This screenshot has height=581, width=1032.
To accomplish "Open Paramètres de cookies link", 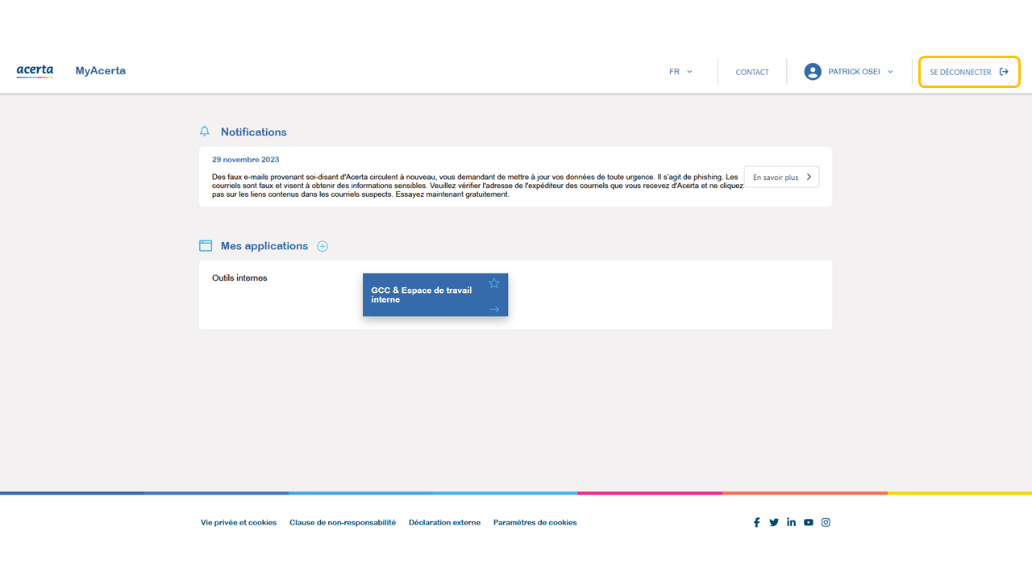I will tap(535, 523).
